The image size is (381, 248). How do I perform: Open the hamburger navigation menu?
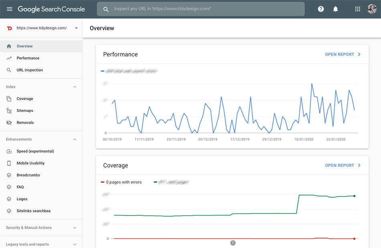[x=10, y=9]
